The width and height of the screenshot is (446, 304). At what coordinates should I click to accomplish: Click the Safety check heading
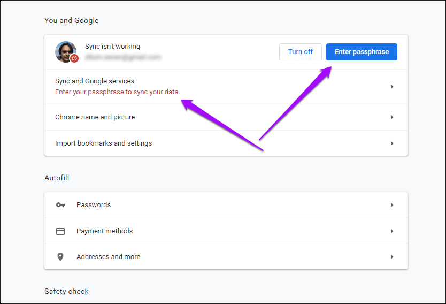point(66,292)
